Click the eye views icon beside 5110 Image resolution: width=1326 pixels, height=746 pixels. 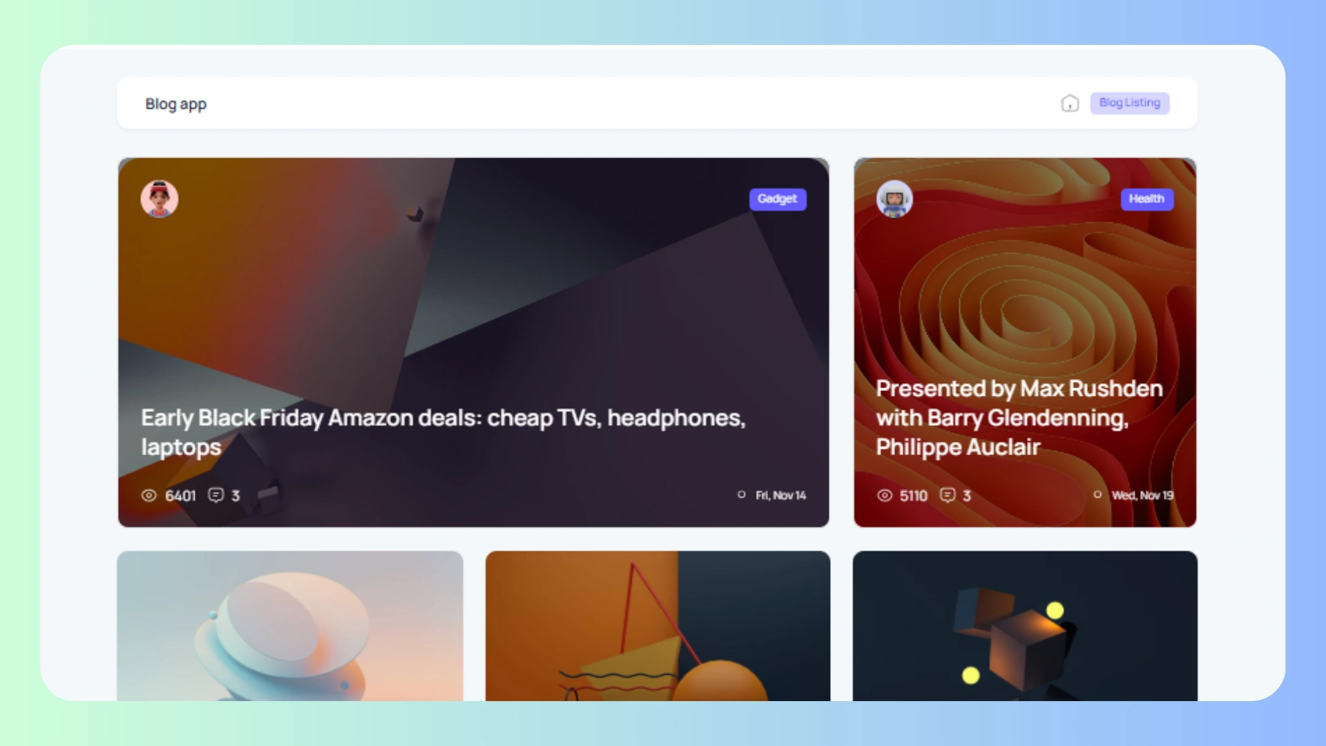885,495
